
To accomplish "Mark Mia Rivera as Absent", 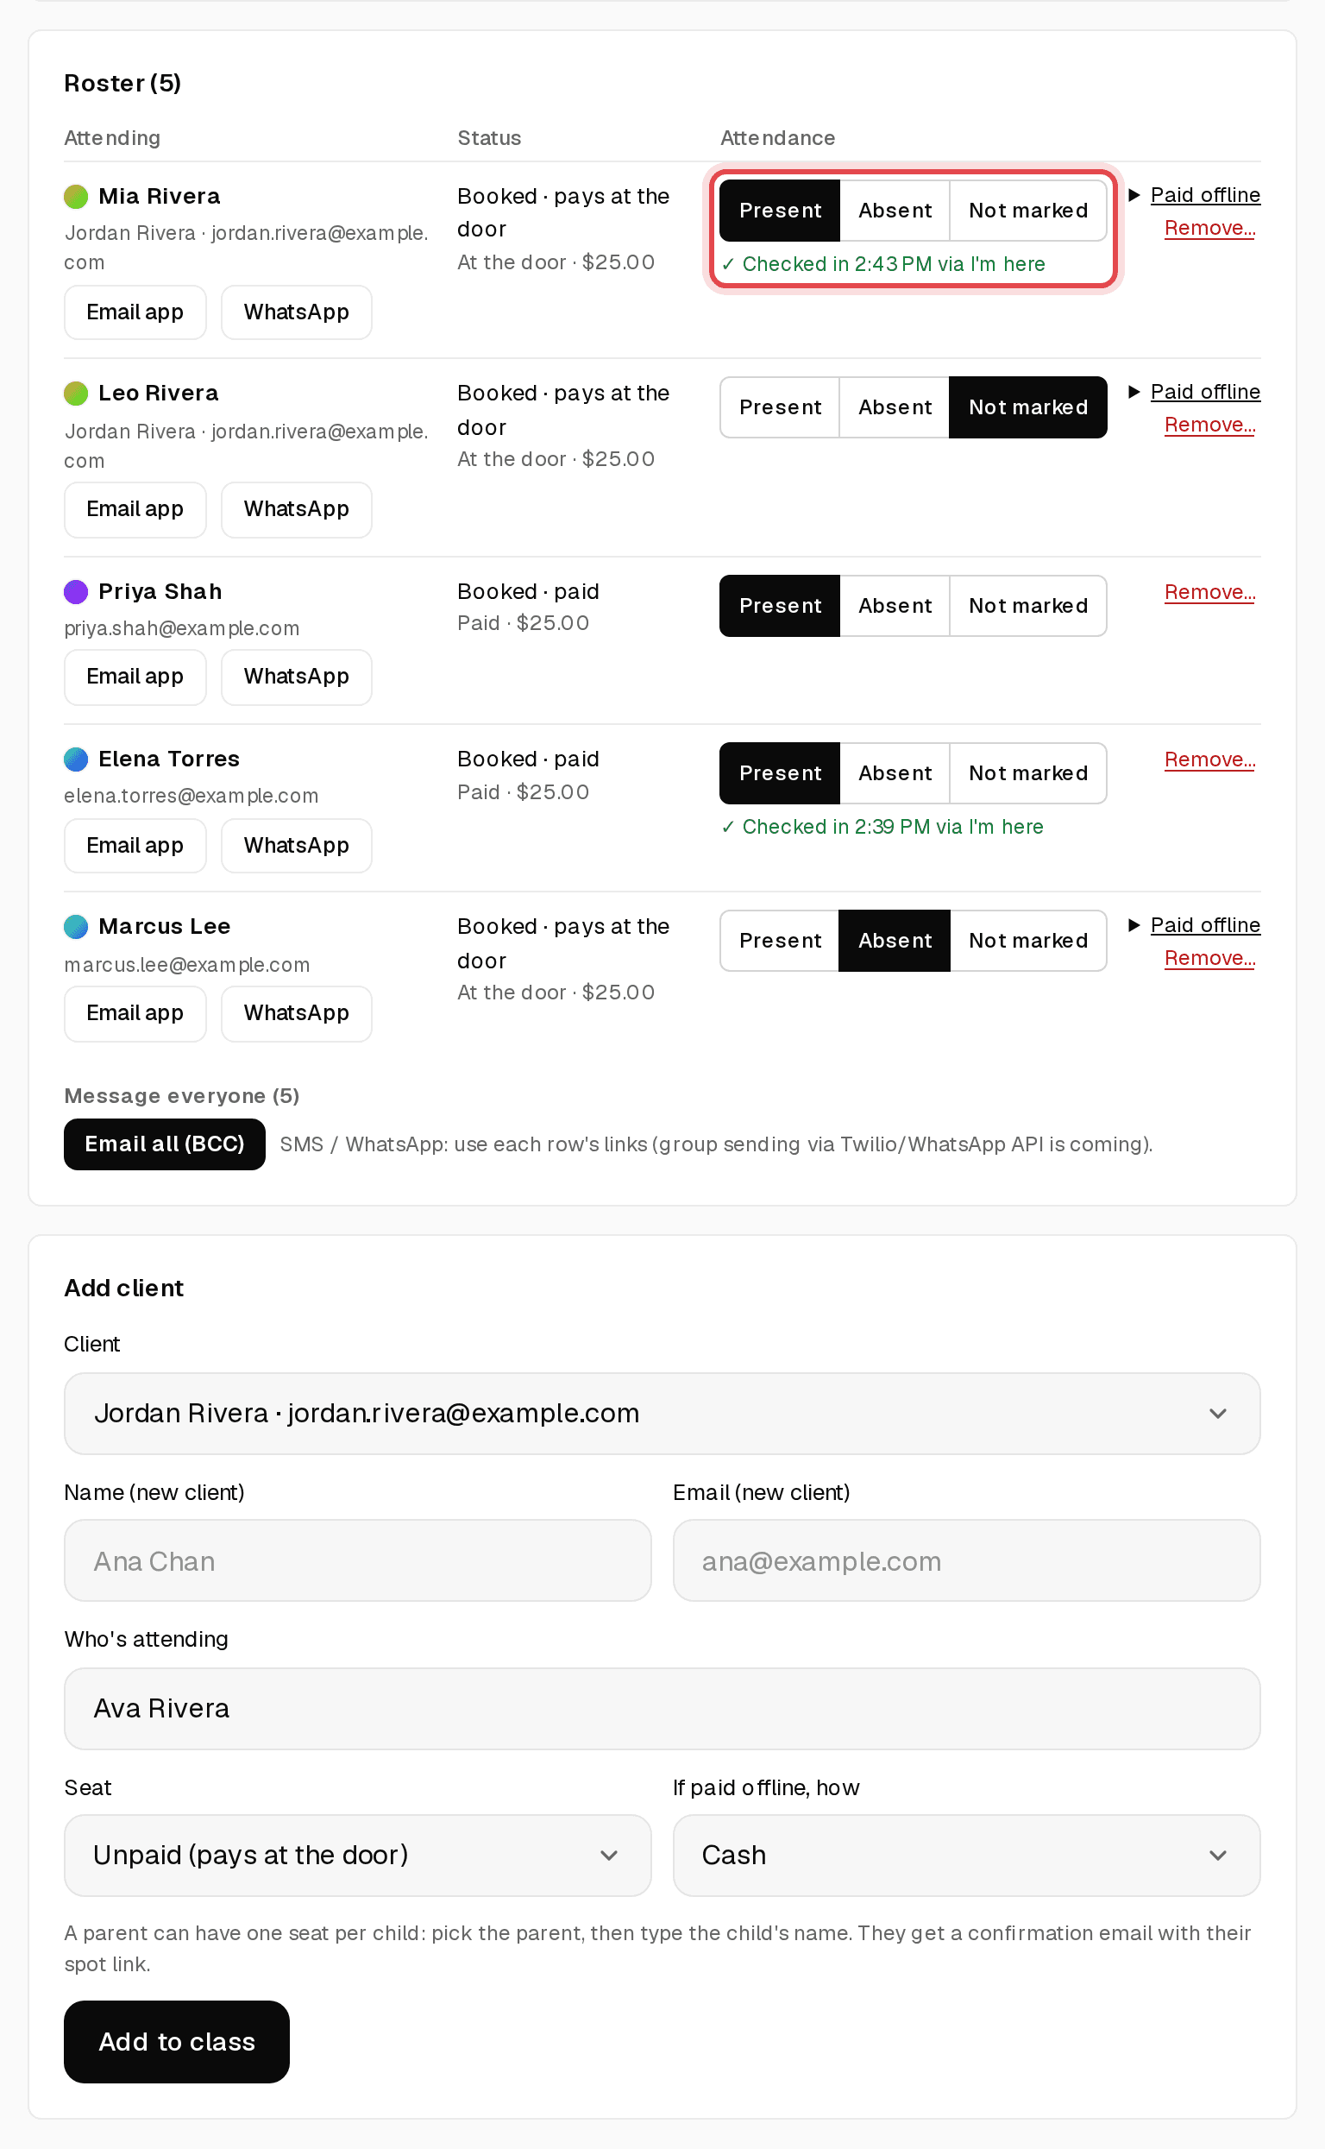I will pyautogui.click(x=895, y=211).
